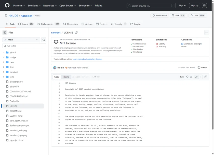Open the symbols panel icon
This screenshot has height=155, width=214.
point(206,77)
